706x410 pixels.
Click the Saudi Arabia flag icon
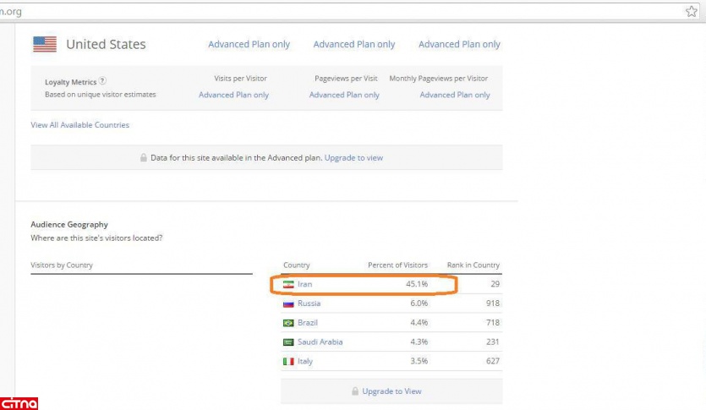pyautogui.click(x=288, y=342)
